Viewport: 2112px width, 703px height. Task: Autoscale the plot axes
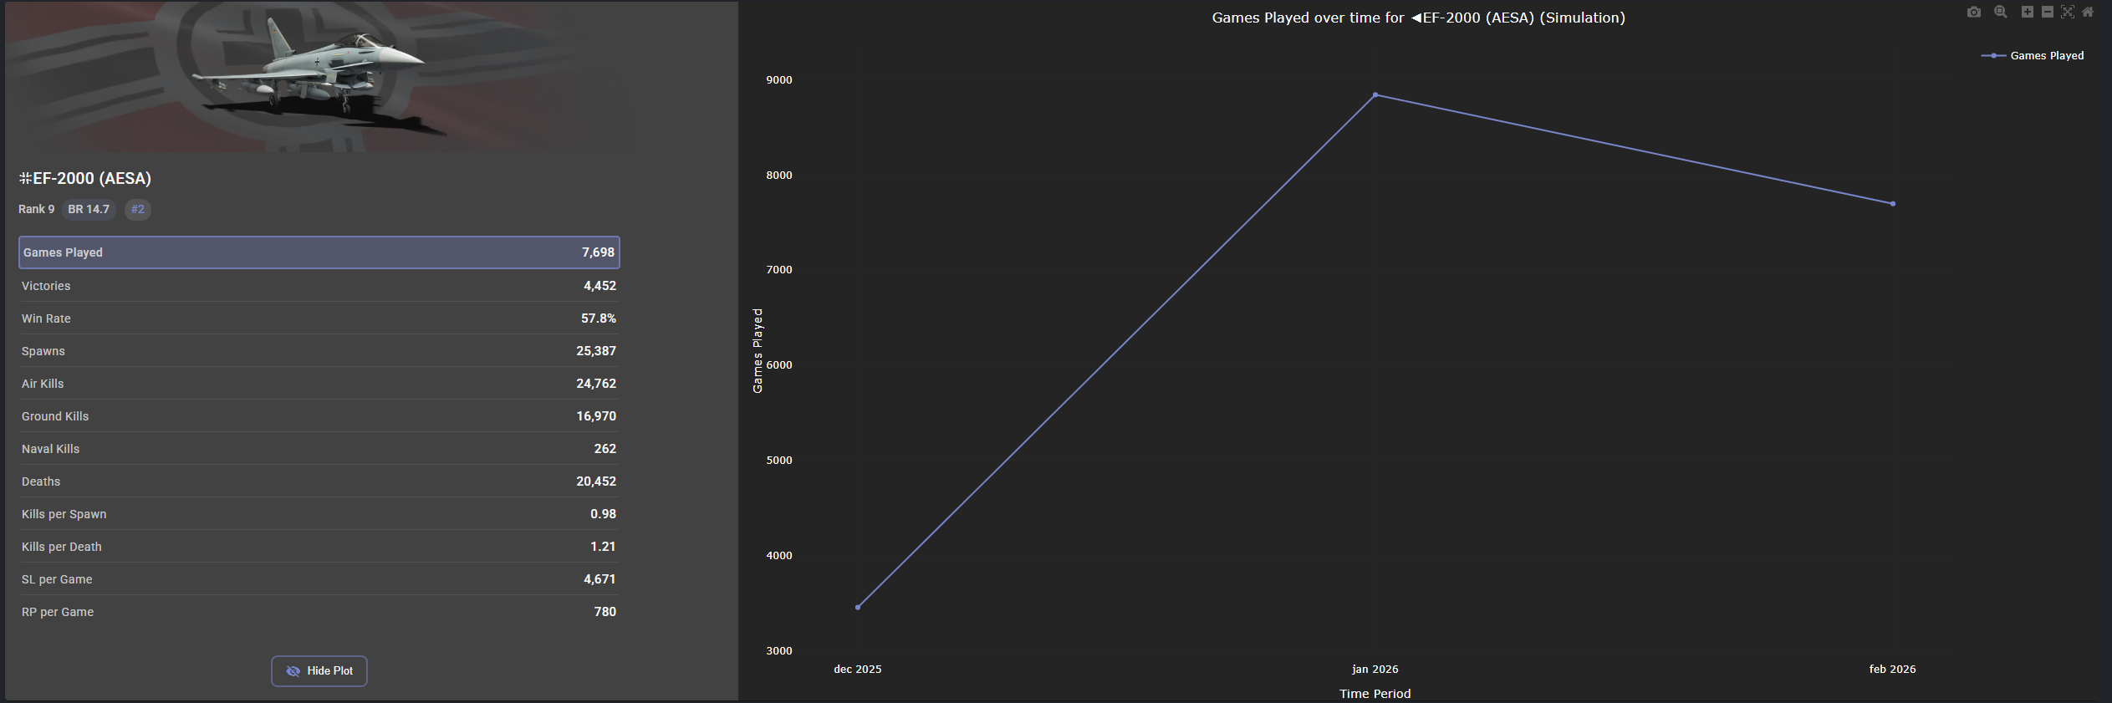point(2068,12)
